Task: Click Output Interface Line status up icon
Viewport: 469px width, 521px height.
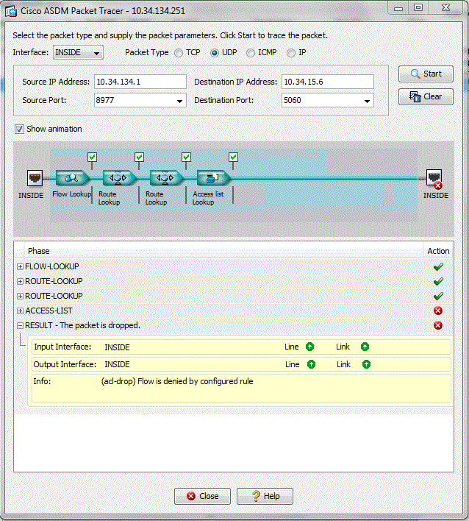Action: 311,364
